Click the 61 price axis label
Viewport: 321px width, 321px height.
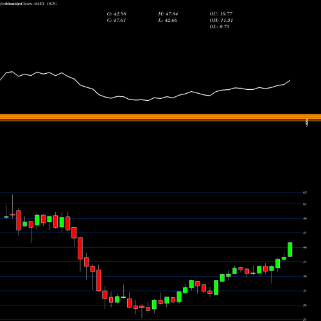[305, 204]
